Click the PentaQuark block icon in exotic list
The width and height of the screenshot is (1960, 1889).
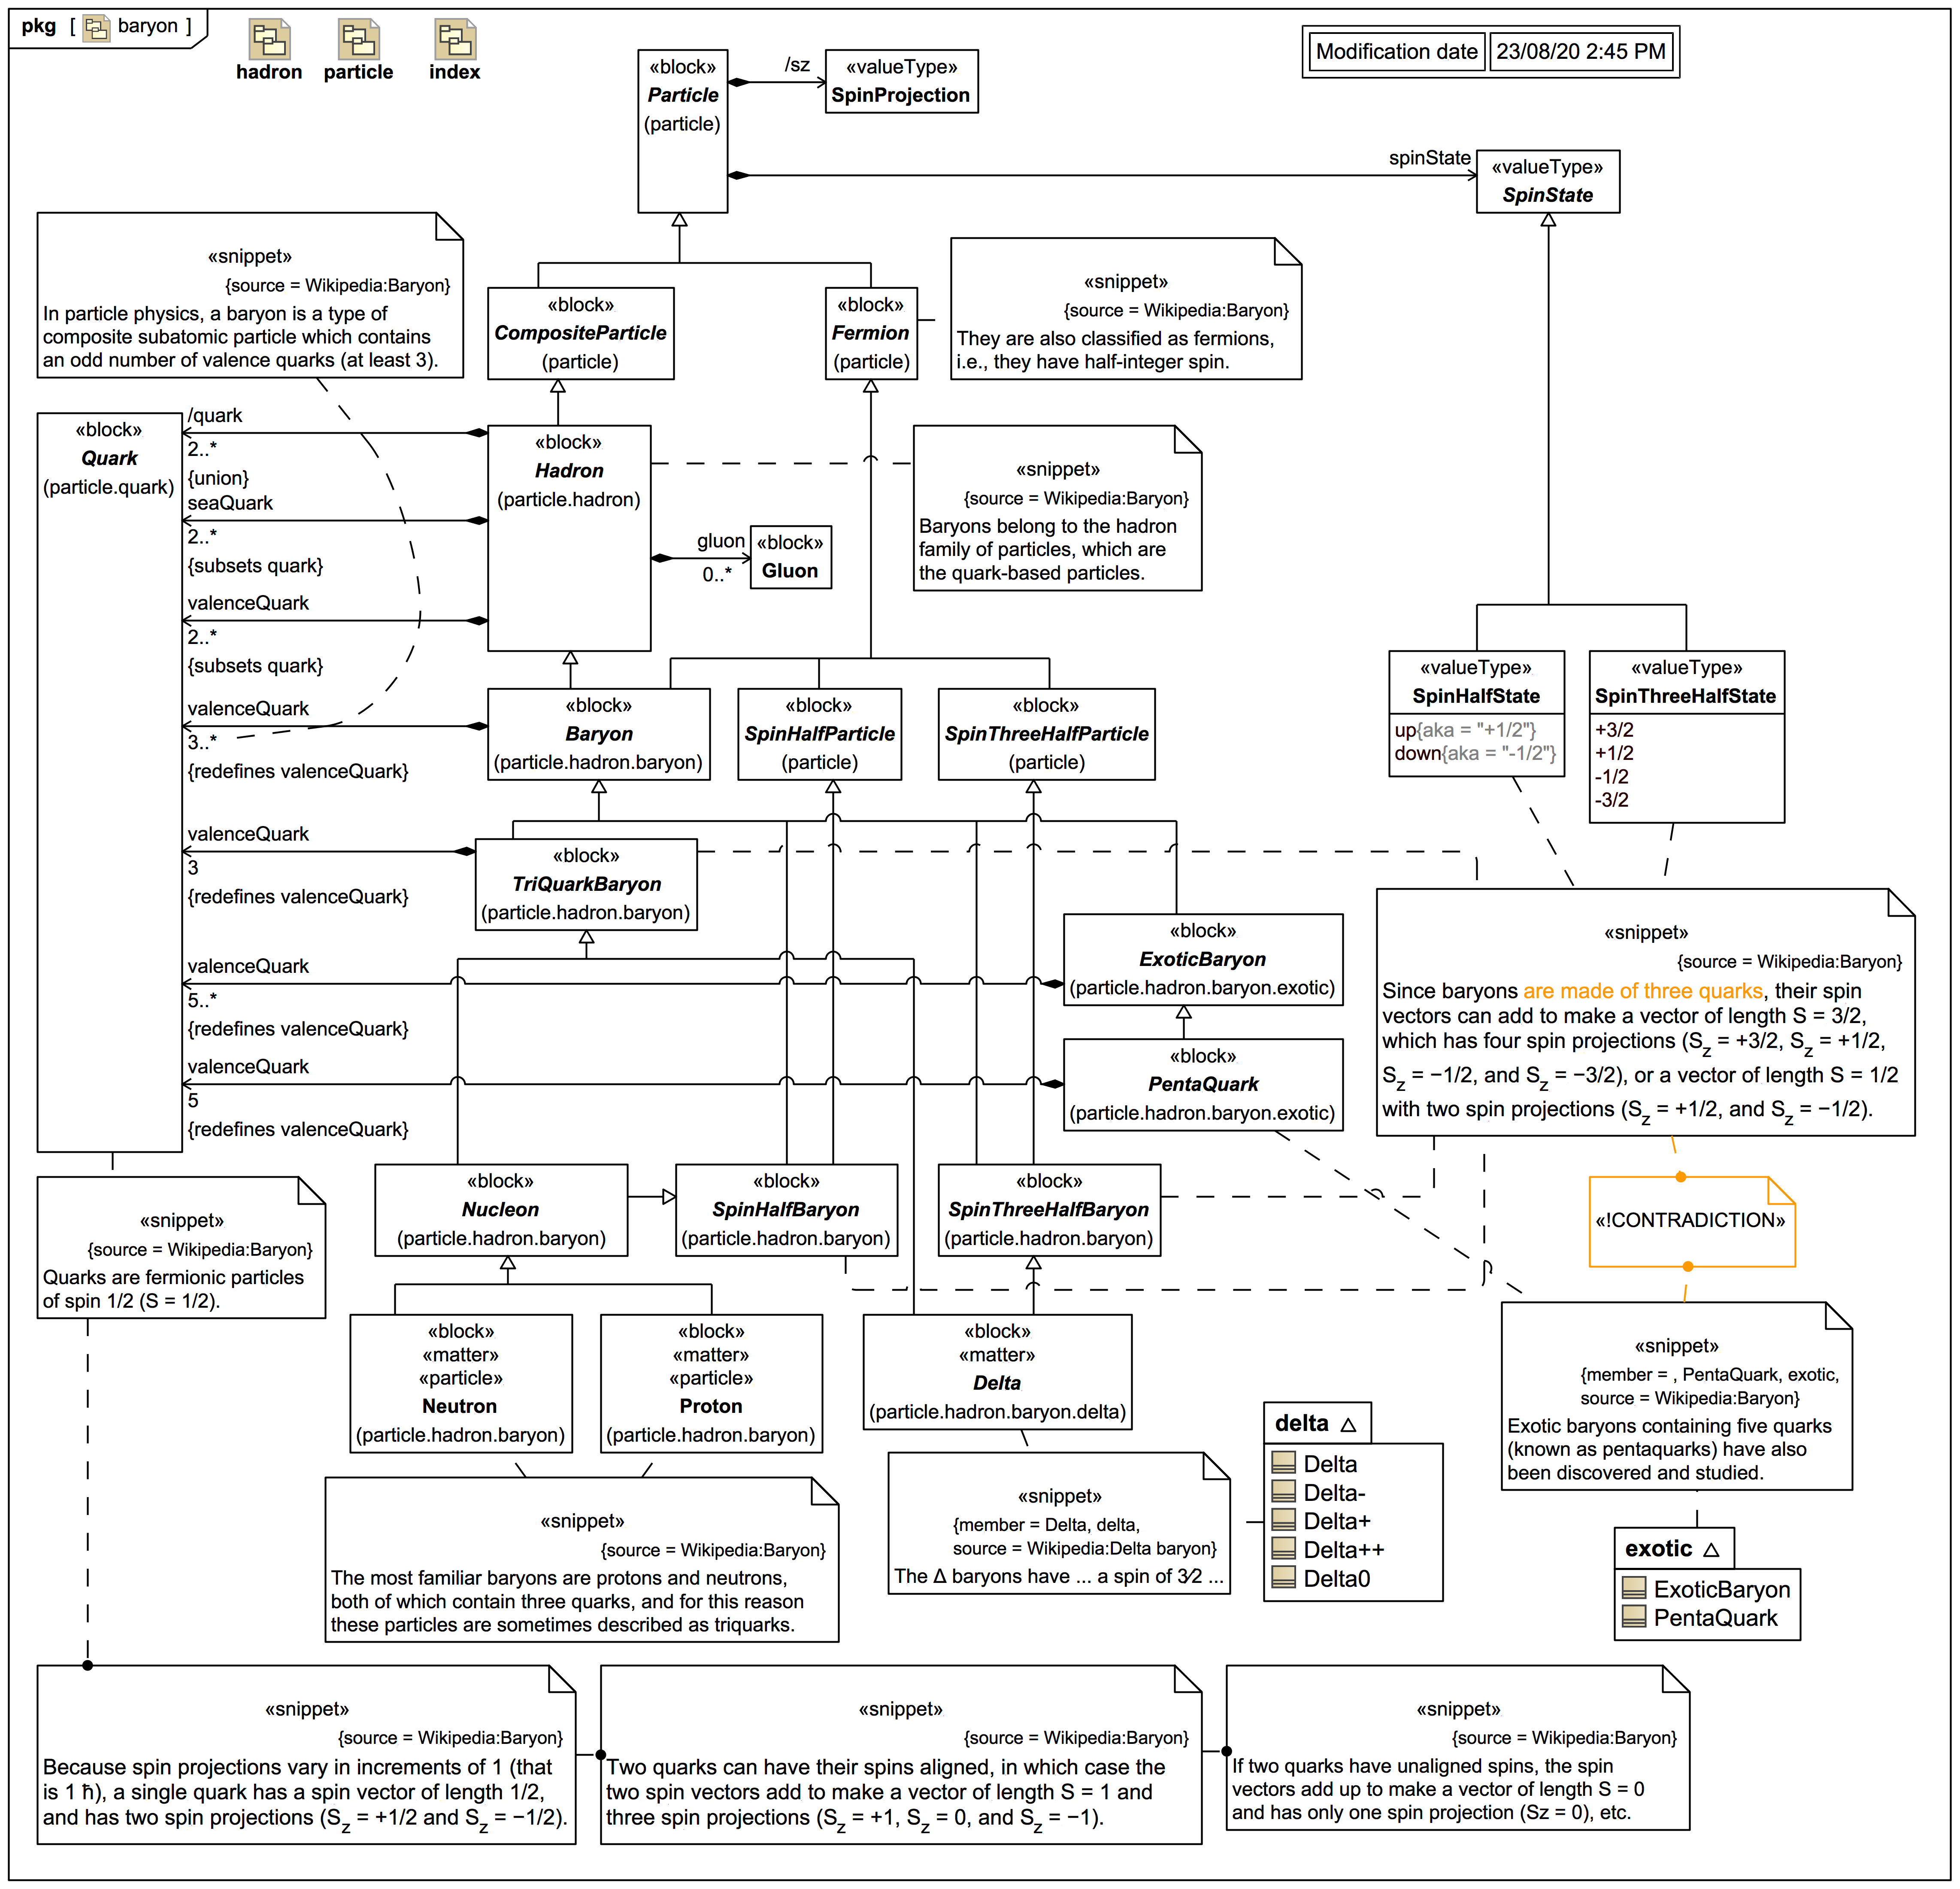pos(1634,1617)
